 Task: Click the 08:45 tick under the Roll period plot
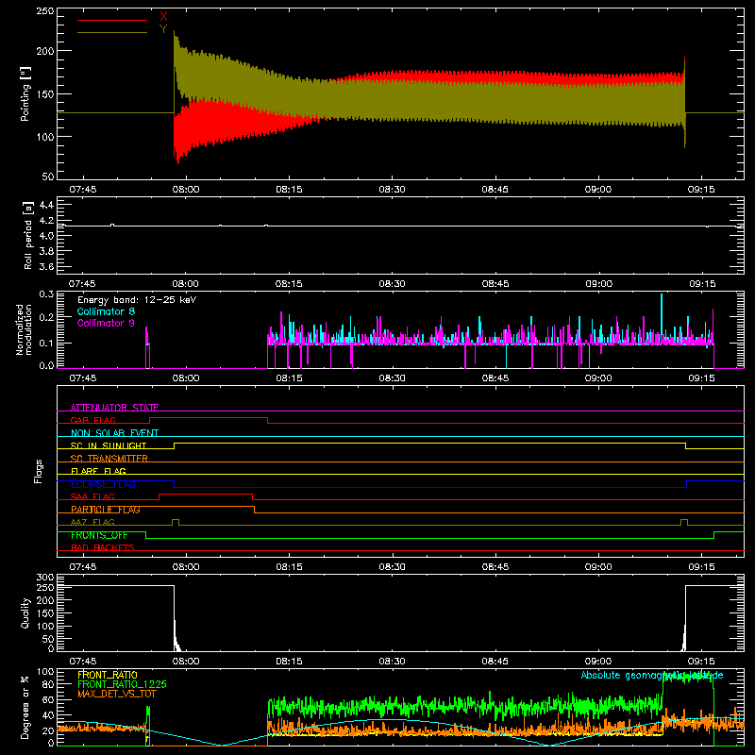pos(495,284)
